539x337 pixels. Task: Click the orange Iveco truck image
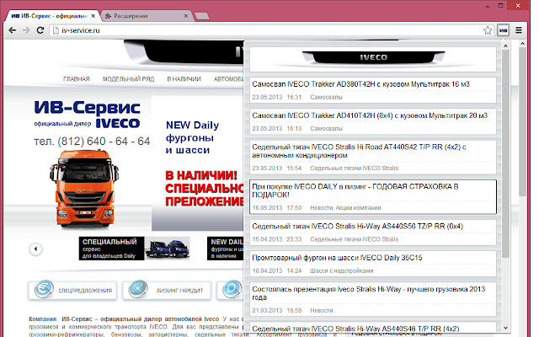pos(84,189)
